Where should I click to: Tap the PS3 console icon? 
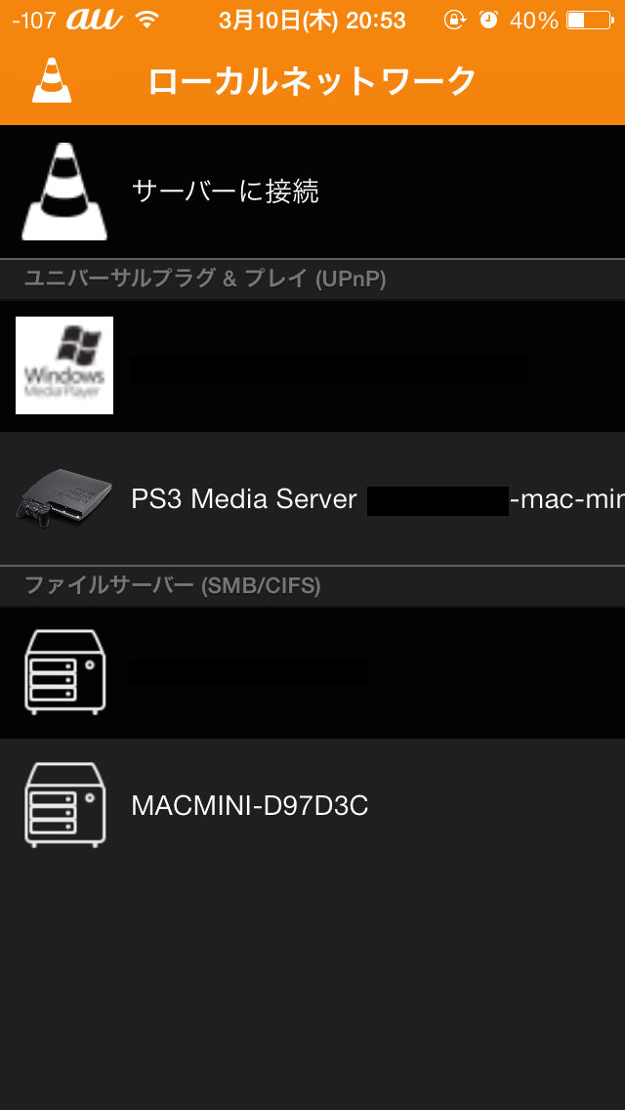tap(64, 498)
